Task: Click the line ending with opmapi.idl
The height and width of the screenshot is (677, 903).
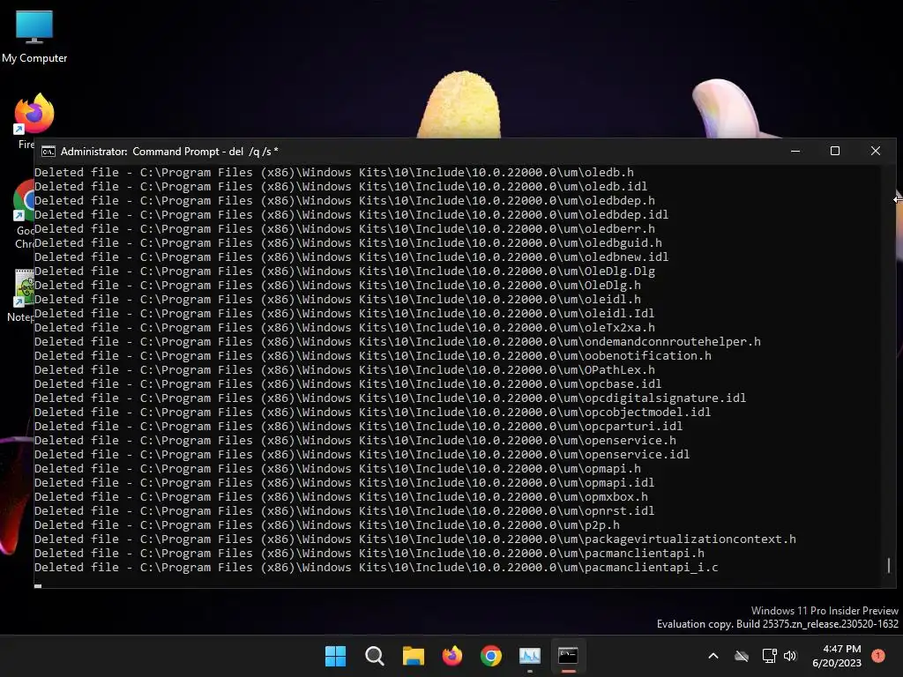Action: click(x=345, y=482)
